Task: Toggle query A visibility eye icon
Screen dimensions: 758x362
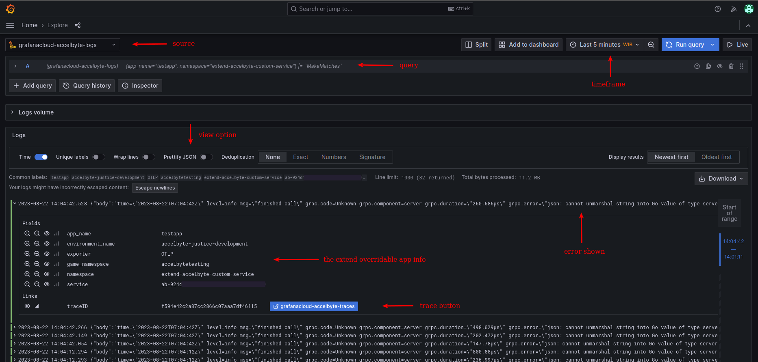Action: [x=720, y=66]
